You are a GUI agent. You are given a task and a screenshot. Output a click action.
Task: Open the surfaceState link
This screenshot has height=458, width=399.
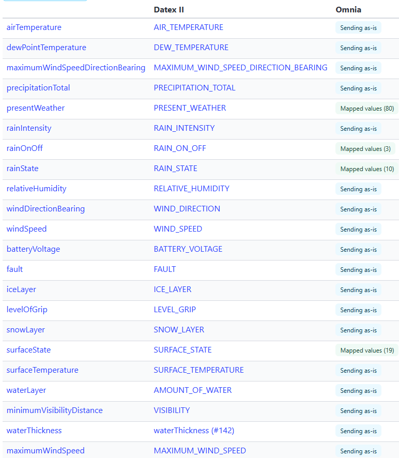(28, 350)
